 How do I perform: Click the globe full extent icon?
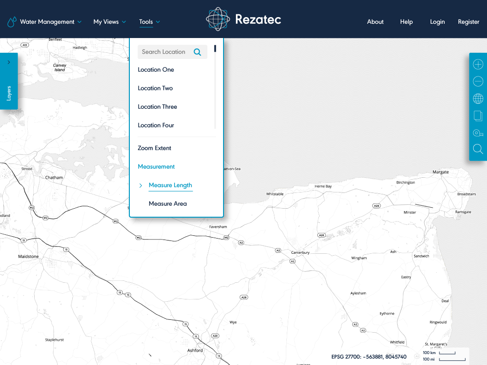(x=477, y=99)
